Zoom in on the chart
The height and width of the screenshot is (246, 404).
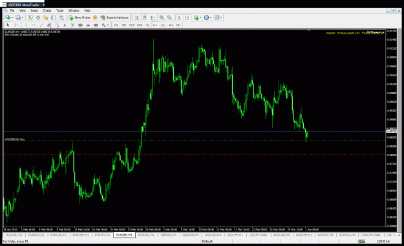162,17
